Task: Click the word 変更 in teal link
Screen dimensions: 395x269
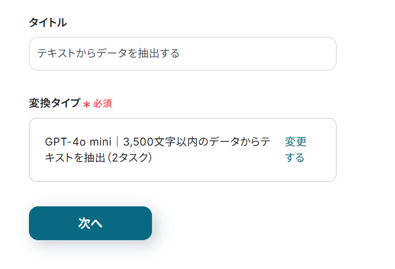Action: (x=295, y=142)
